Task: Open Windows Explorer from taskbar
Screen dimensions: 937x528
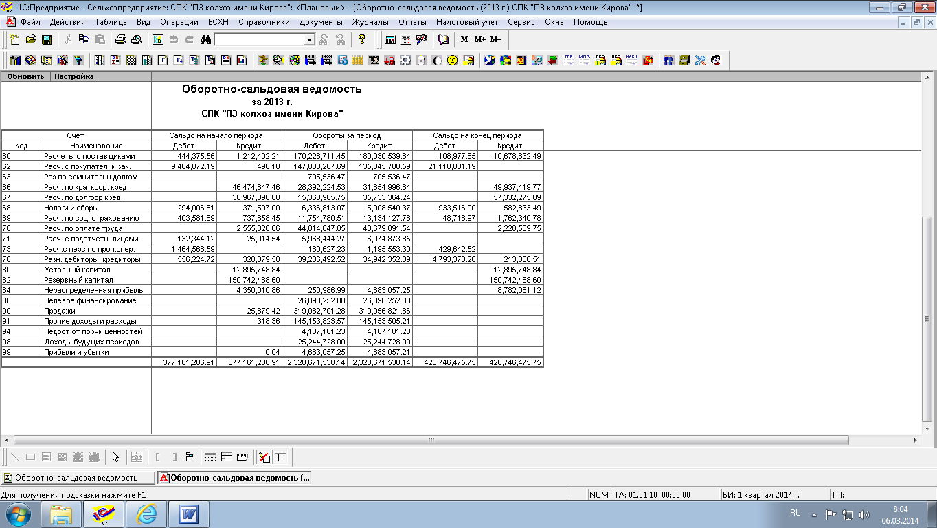Action: point(62,514)
